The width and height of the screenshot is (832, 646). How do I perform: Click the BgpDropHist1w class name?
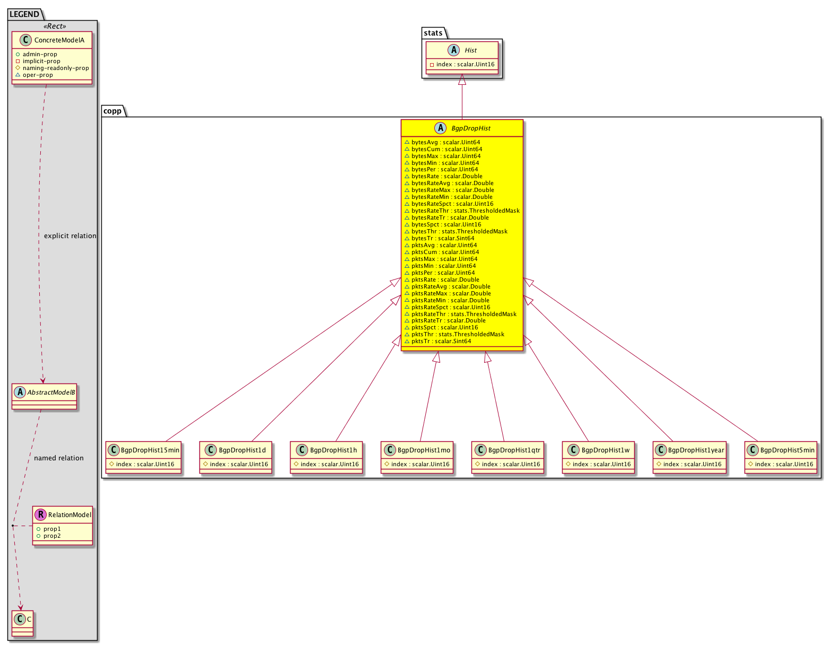click(605, 450)
